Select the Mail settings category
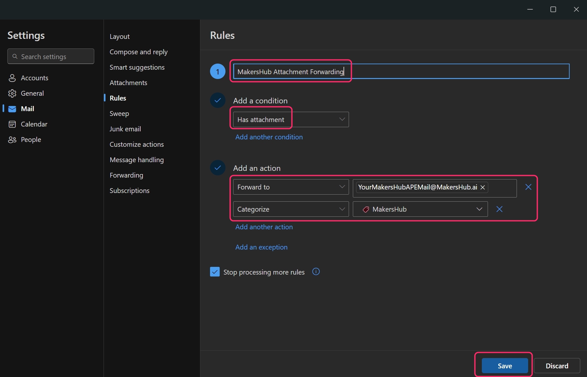Image resolution: width=587 pixels, height=377 pixels. pos(27,109)
